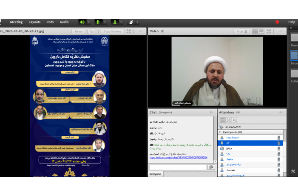This screenshot has height=196, width=298.
Task: Open webcam options dropdown arrow
Action: [x=121, y=22]
